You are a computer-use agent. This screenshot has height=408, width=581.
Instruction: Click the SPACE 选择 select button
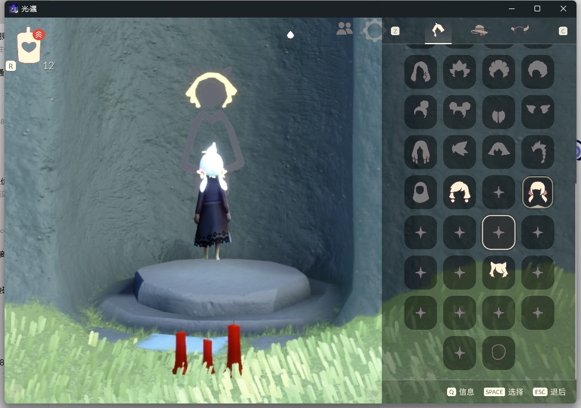tap(504, 392)
